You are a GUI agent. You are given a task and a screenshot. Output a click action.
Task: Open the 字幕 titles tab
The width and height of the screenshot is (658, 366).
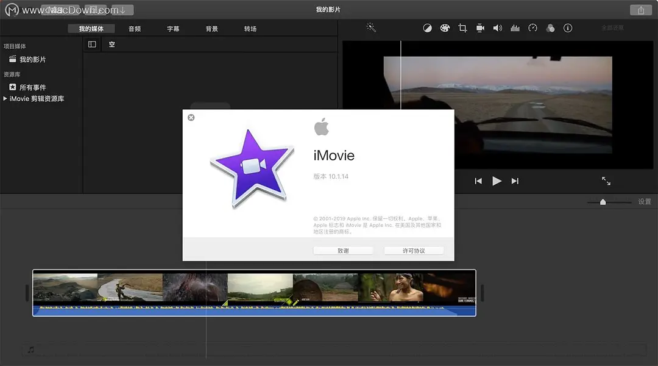pos(173,29)
